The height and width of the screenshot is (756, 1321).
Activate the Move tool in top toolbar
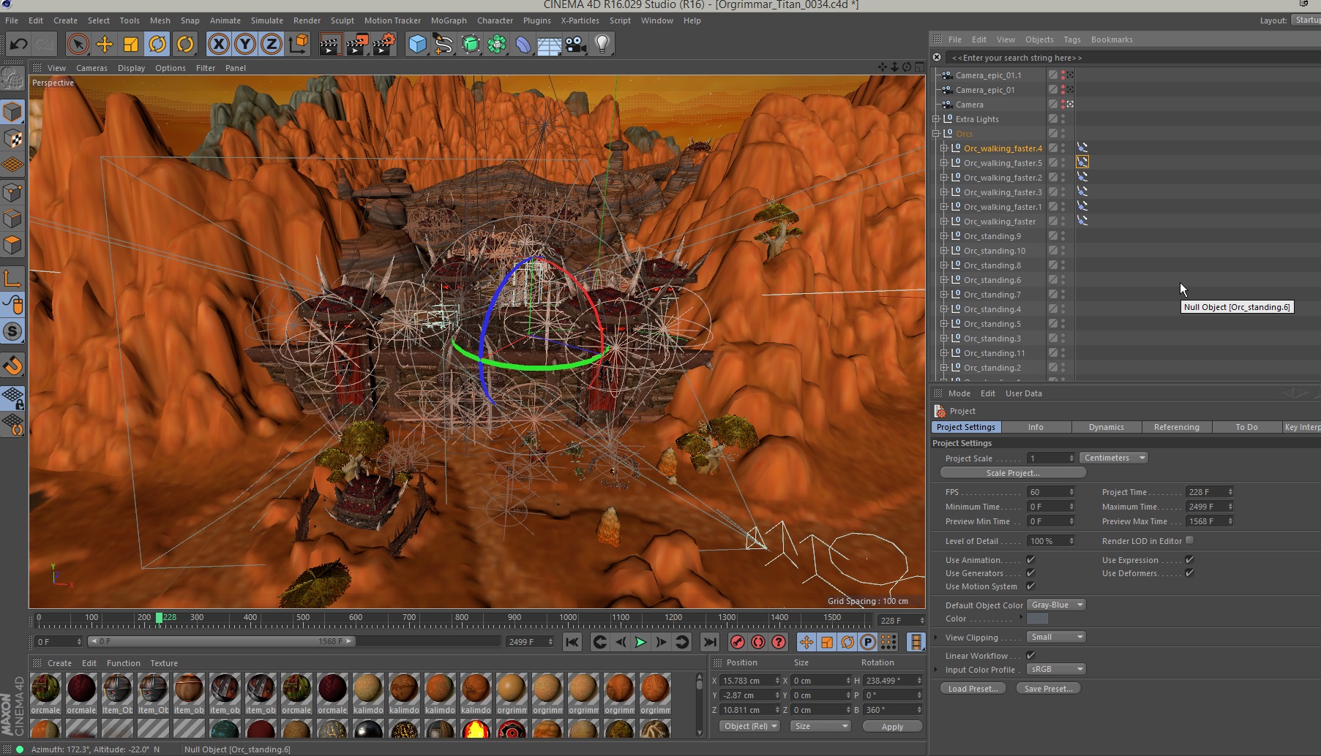click(x=105, y=45)
